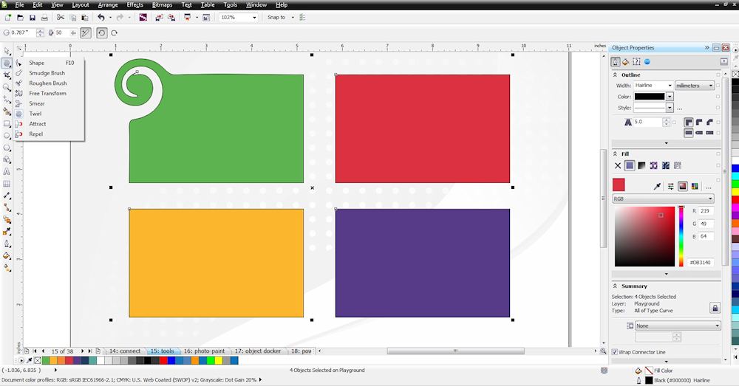Viewport: 739px width, 386px height.
Task: Toggle the Wrap Connector Line checkbox
Action: [x=615, y=352]
